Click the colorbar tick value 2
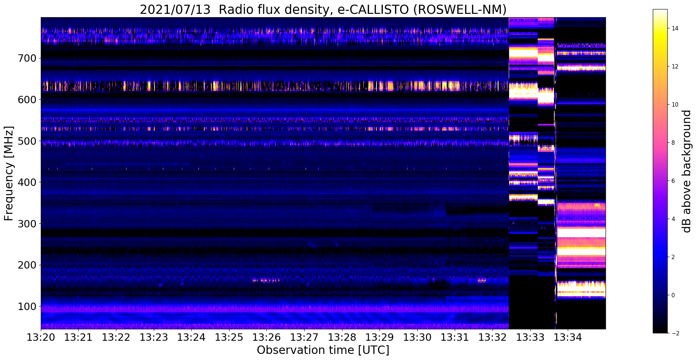This screenshot has width=697, height=360. tap(673, 257)
